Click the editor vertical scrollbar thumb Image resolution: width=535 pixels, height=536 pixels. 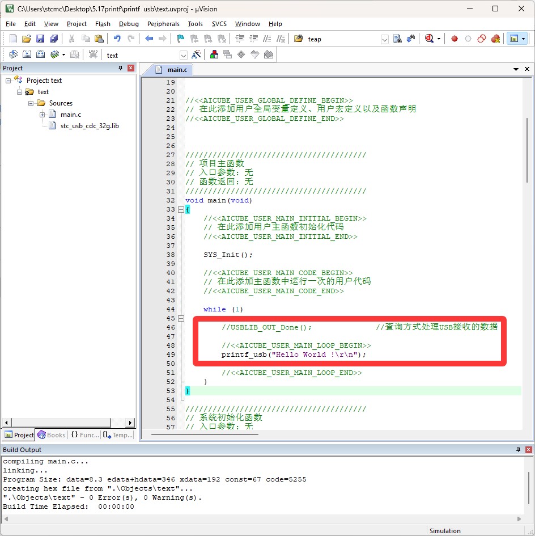coord(527,150)
